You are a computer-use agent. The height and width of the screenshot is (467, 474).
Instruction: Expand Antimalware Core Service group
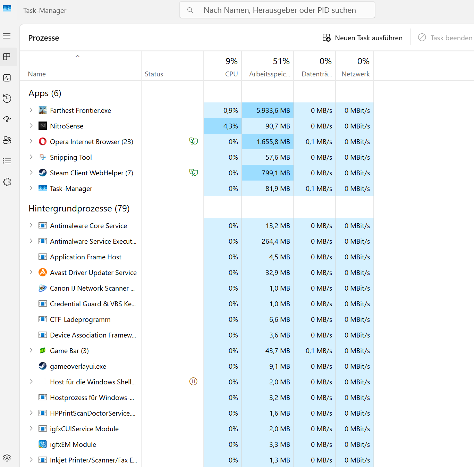31,225
